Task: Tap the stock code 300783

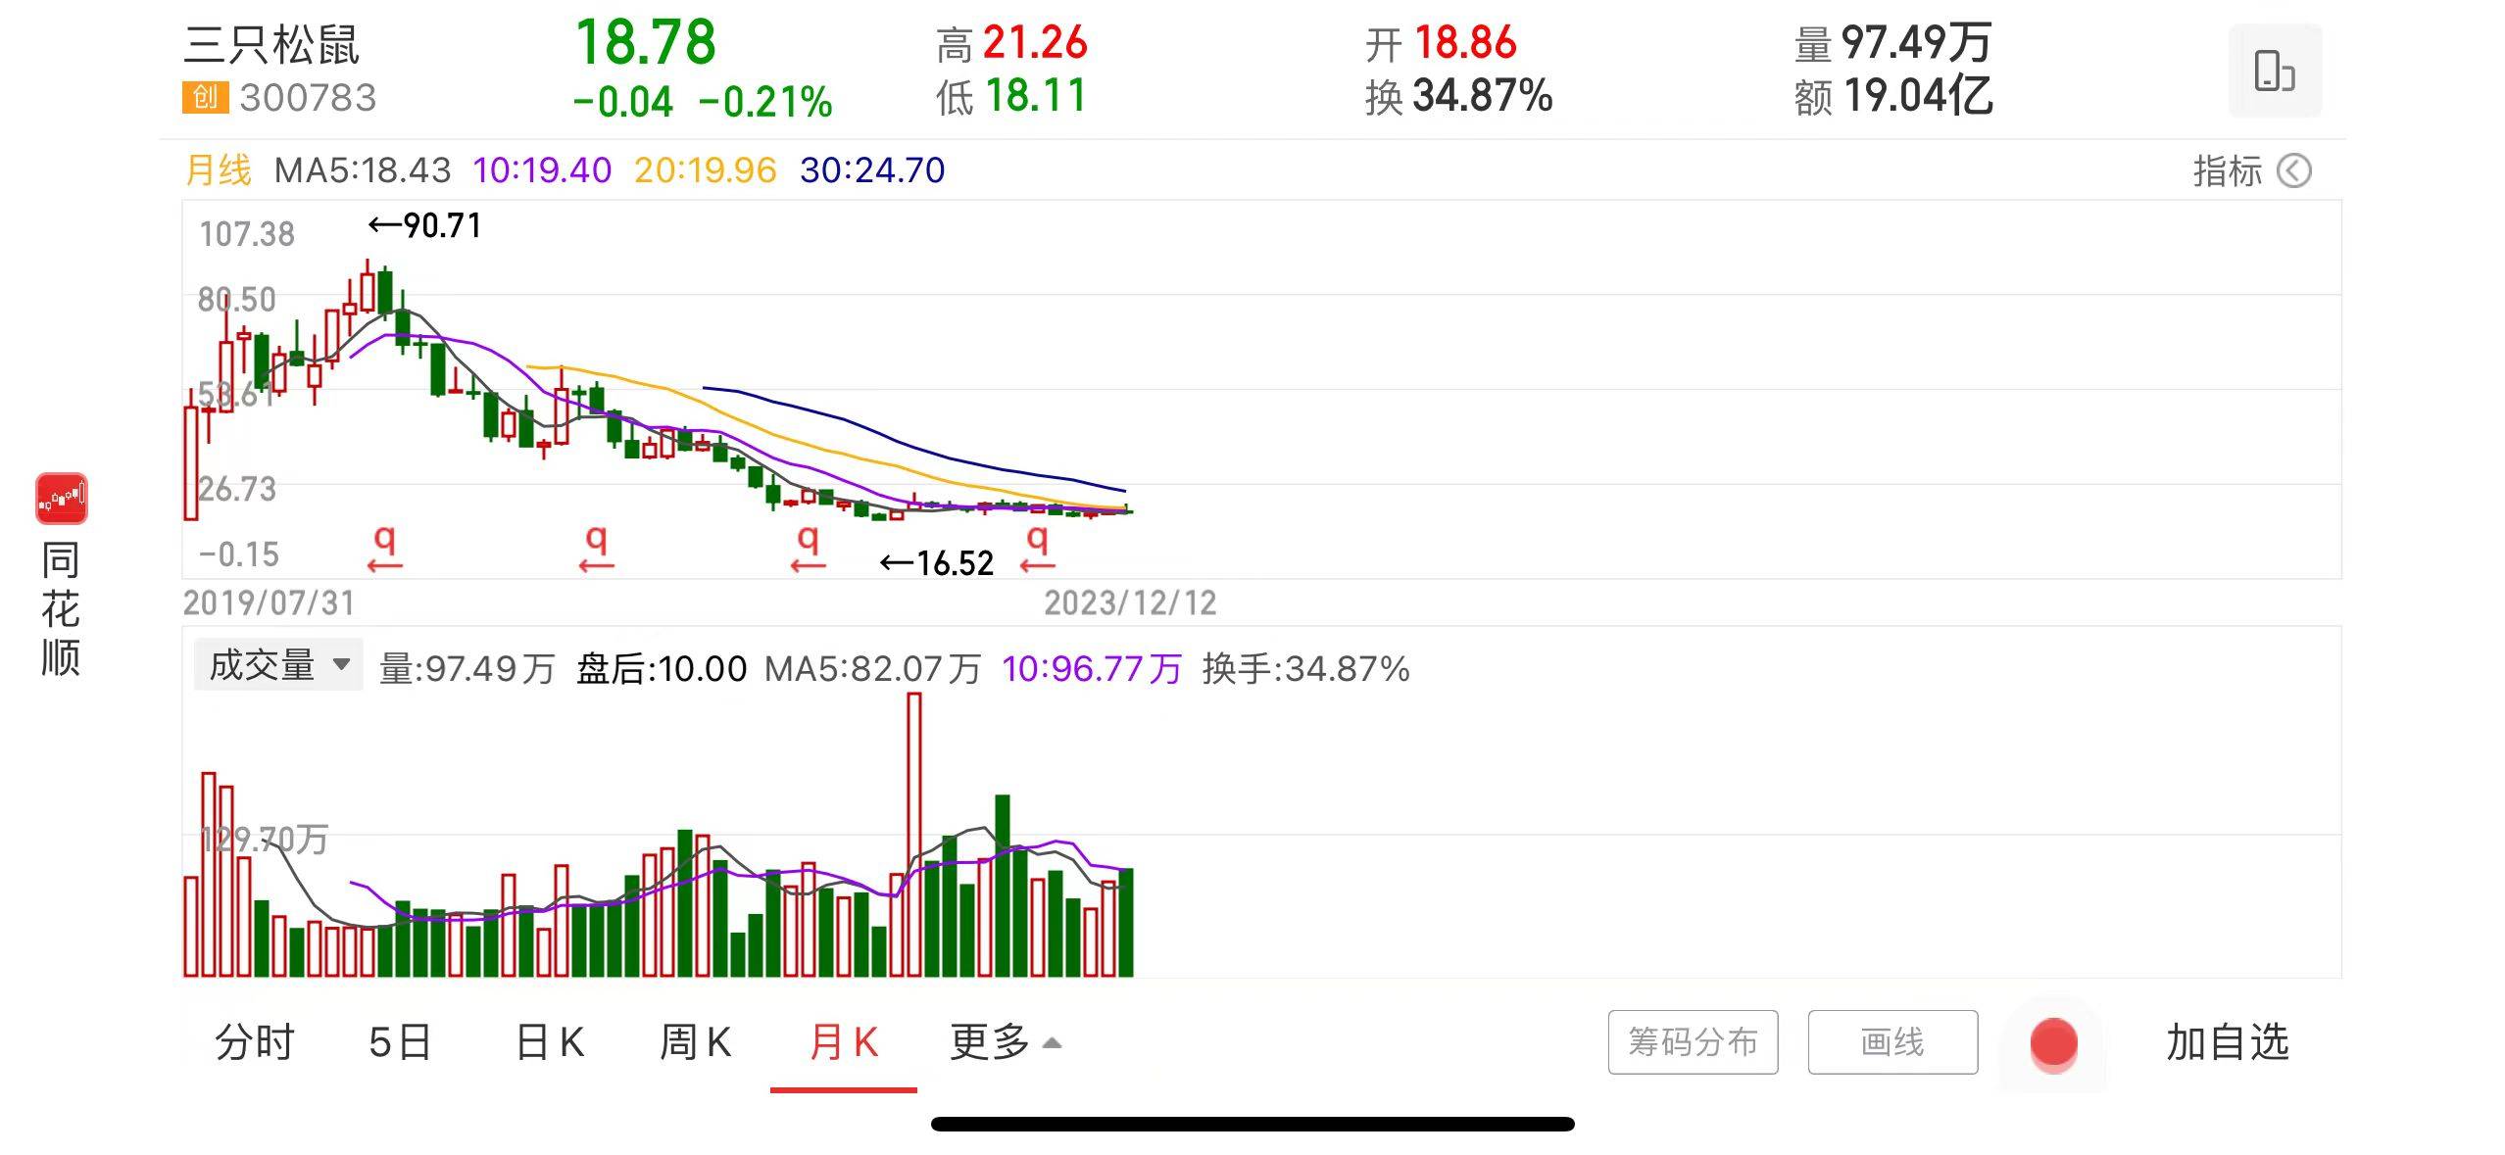Action: (x=308, y=98)
